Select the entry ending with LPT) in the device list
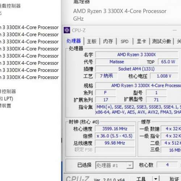Viewport: 181px width, 181px height. pyautogui.click(x=7, y=99)
